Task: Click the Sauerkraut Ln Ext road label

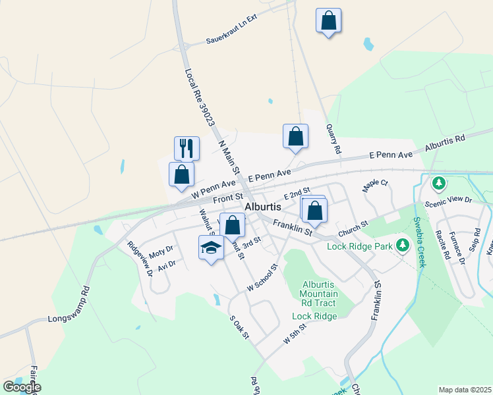Action: [232, 29]
